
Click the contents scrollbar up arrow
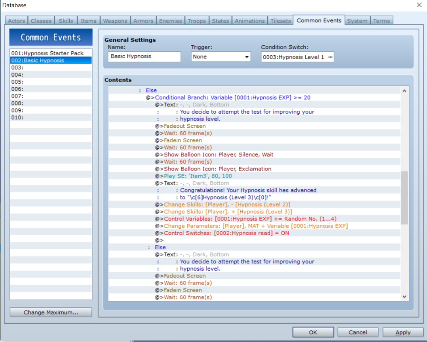pyautogui.click(x=404, y=91)
